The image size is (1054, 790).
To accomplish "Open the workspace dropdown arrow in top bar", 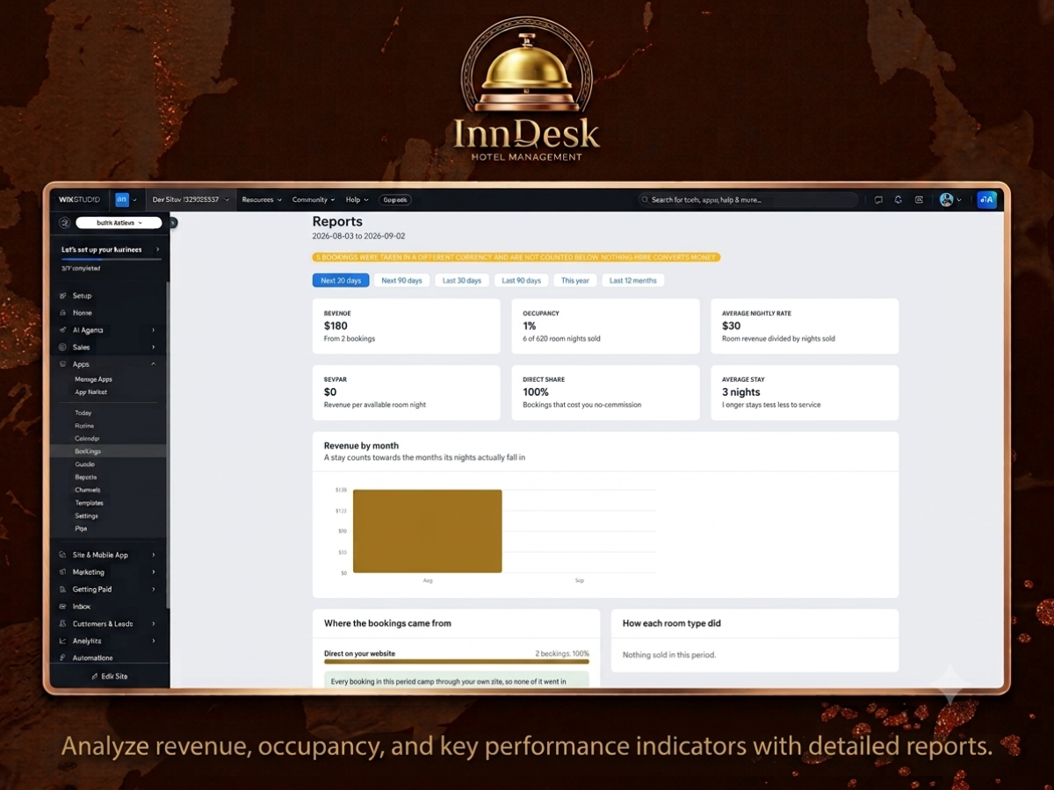I will coord(134,200).
